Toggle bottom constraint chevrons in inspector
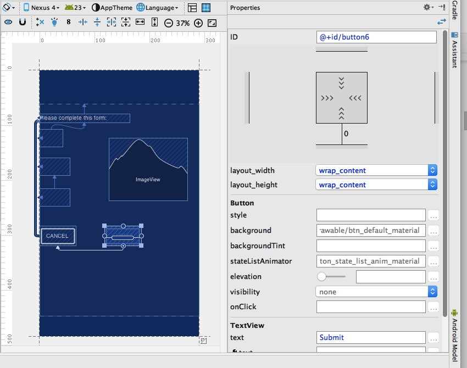The width and height of the screenshot is (467, 368). 342,114
